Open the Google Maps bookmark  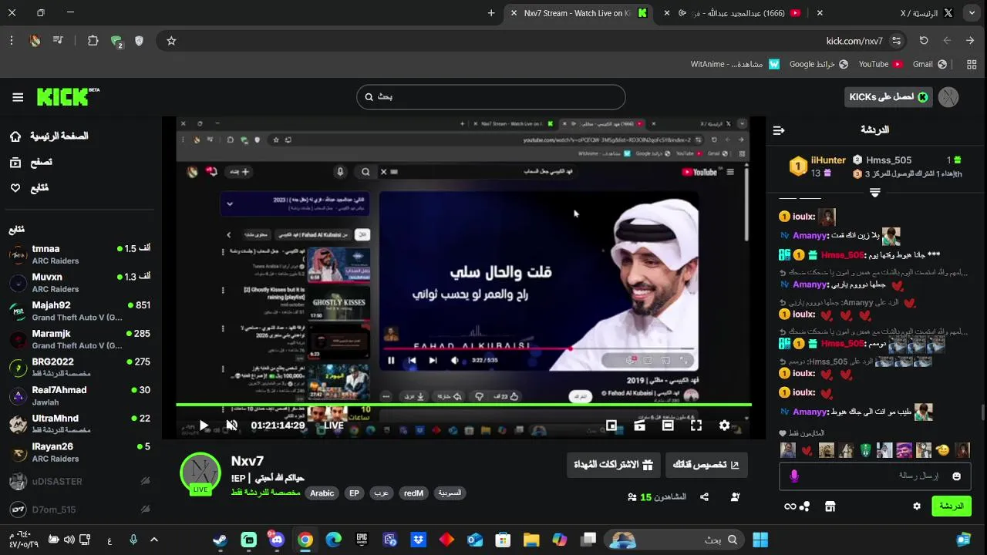819,64
